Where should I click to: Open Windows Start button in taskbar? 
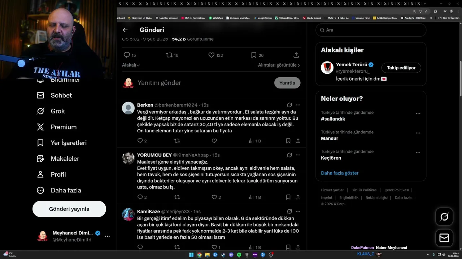[x=191, y=255]
